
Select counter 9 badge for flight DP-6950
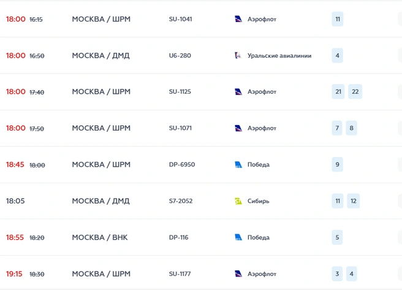pyautogui.click(x=338, y=164)
